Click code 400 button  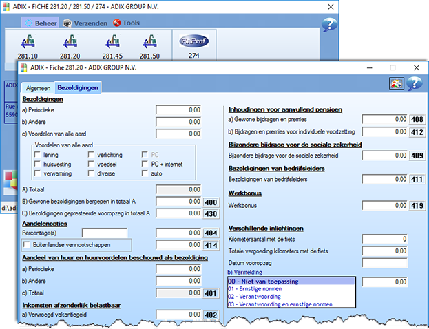coord(211,202)
